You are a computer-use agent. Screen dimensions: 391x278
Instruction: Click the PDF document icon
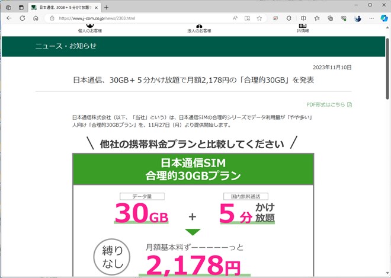coord(350,104)
